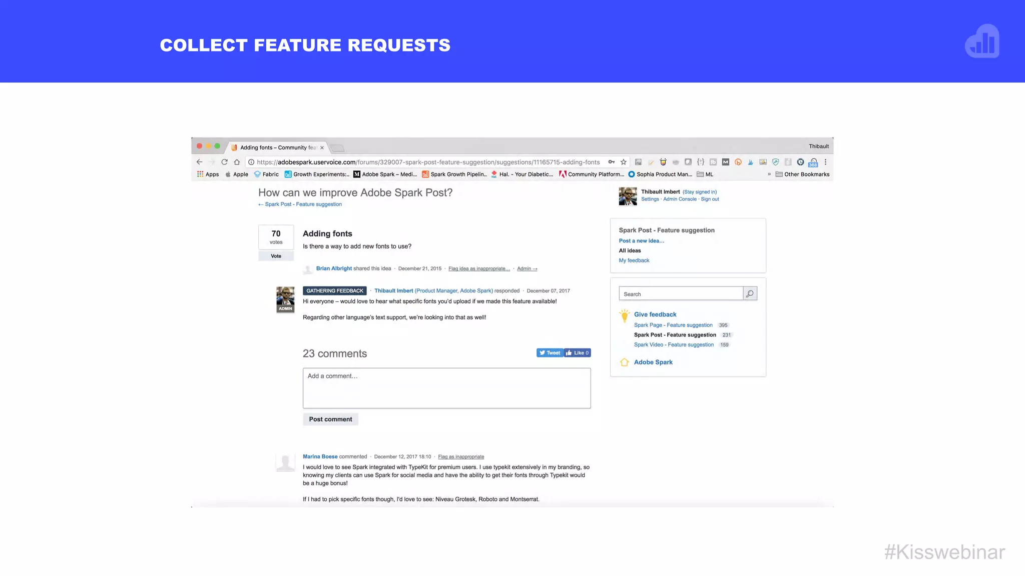Click the blue sail extension icon
Screen dimensions: 1025x576
pyautogui.click(x=751, y=162)
